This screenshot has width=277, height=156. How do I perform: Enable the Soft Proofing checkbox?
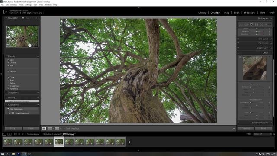(64, 129)
